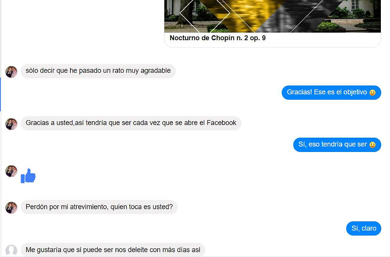Click the blue thumbs-up like sticker
The width and height of the screenshot is (390, 257).
pyautogui.click(x=28, y=176)
